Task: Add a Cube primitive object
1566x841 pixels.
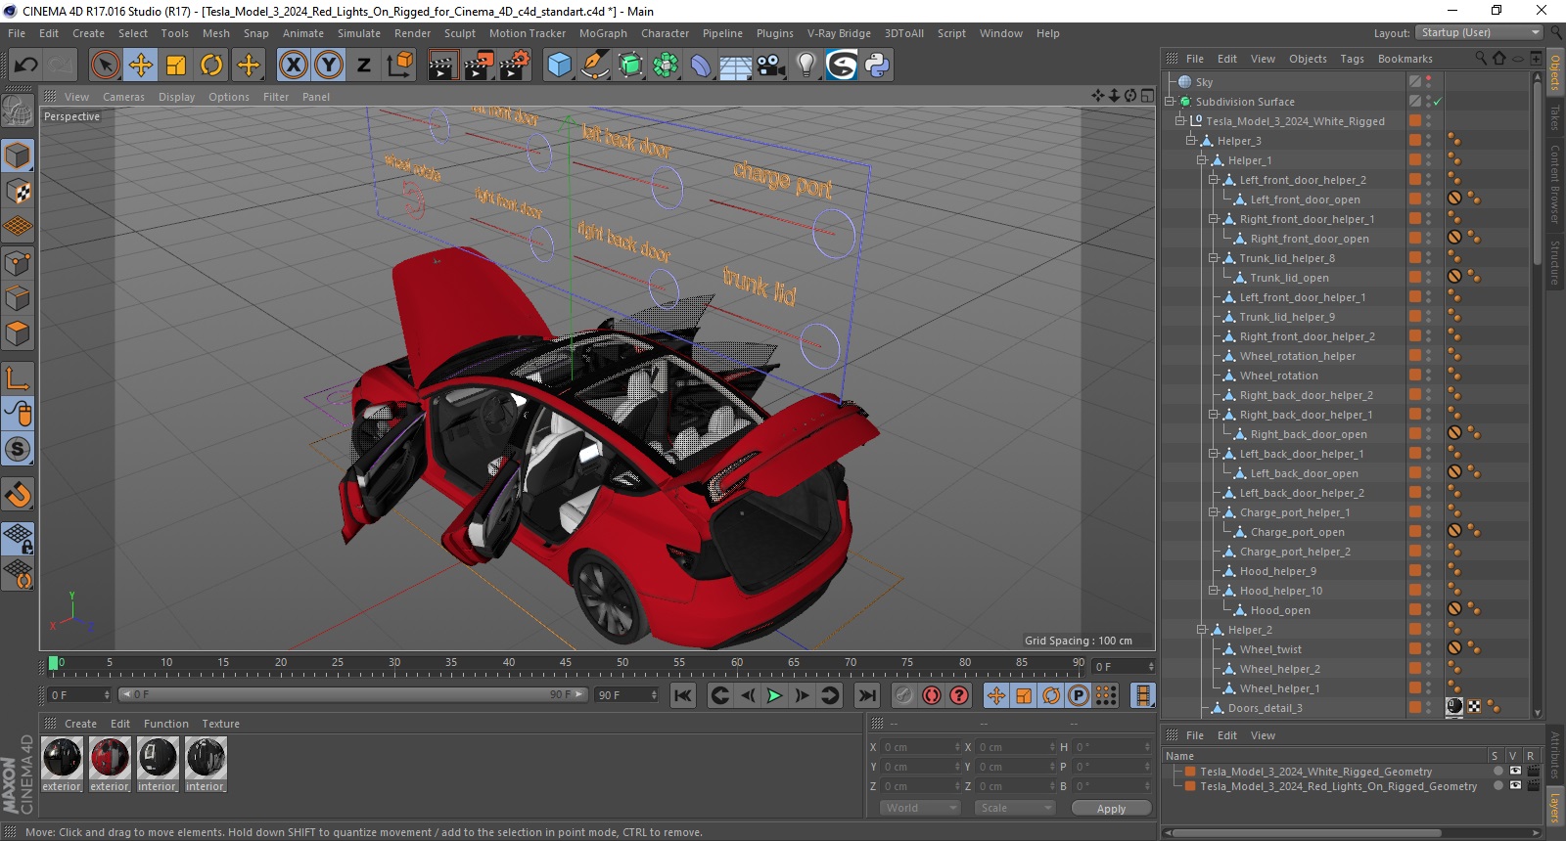Action: (x=560, y=66)
